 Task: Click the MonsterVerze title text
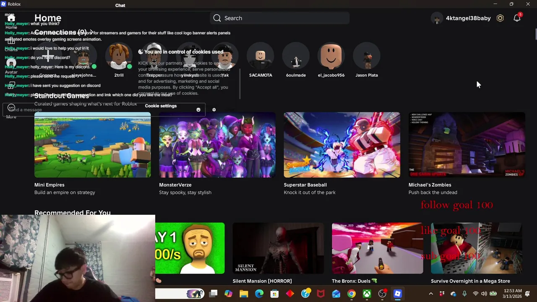[175, 185]
